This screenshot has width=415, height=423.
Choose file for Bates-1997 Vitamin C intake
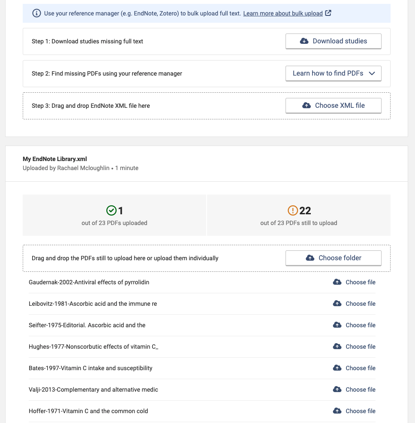tap(360, 368)
